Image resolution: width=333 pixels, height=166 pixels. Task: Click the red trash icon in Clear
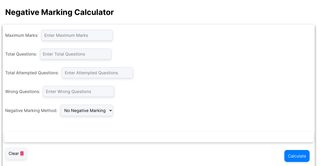click(22, 154)
